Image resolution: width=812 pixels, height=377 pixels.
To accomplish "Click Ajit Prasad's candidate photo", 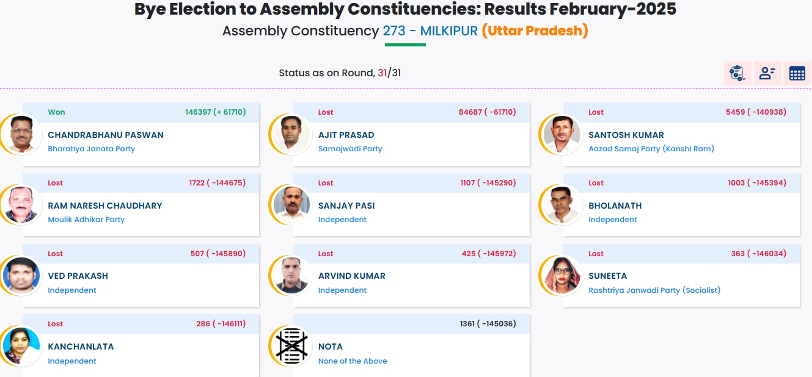I will [x=290, y=134].
